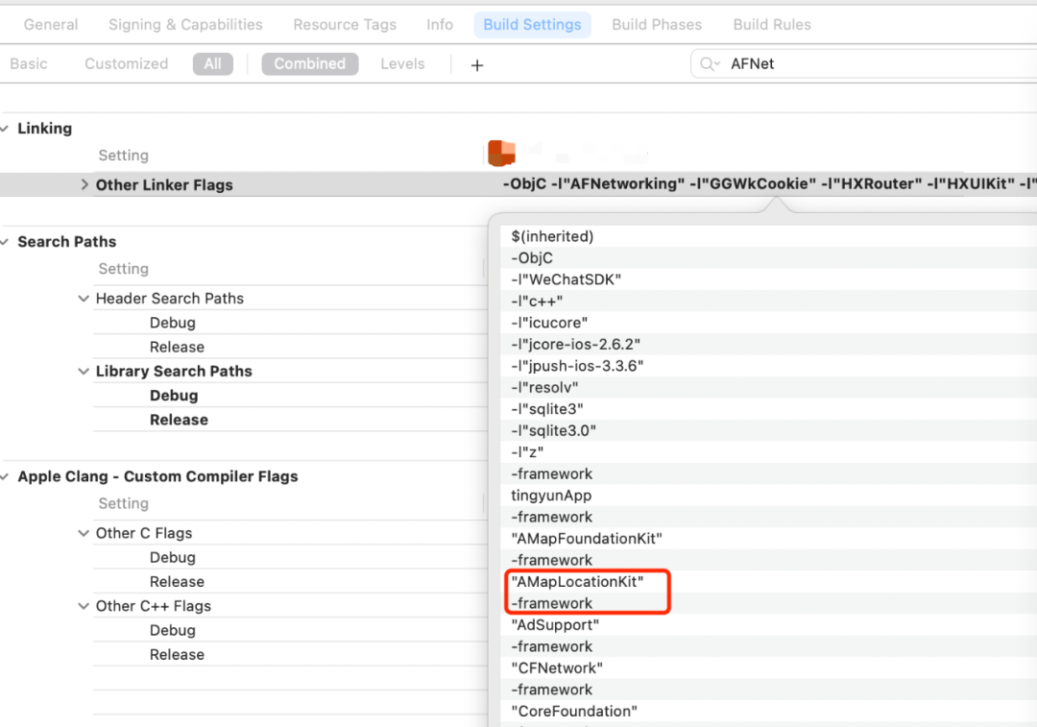Switch to Levels view mode

coord(402,63)
